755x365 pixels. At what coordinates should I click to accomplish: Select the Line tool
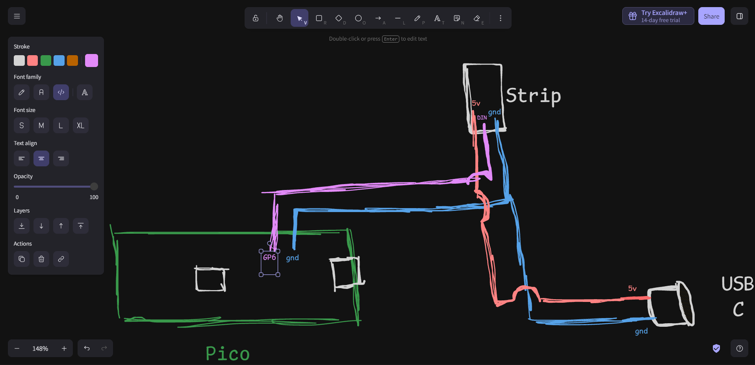click(x=398, y=18)
